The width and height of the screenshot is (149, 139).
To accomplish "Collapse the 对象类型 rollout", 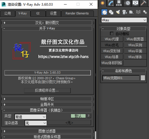I will [x=124, y=29].
